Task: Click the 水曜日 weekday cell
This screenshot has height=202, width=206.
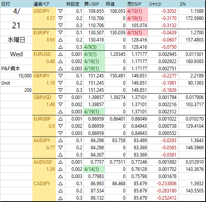Action: (16, 40)
